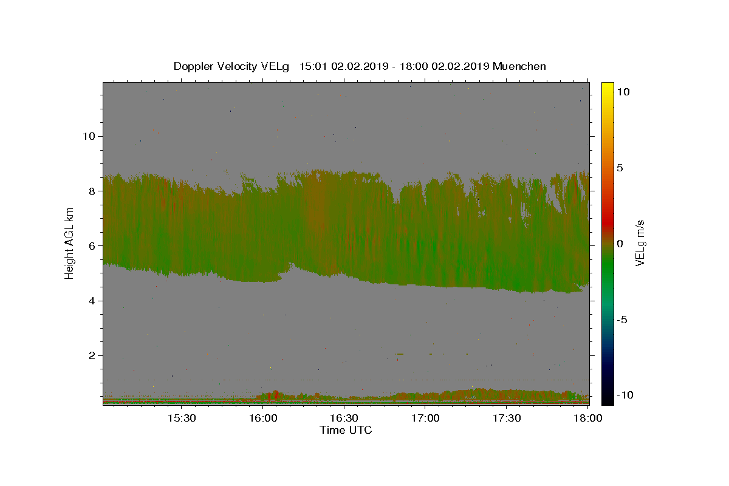The height and width of the screenshot is (486, 729).
Task: Click the '18:00' time tick label
Action: 588,418
